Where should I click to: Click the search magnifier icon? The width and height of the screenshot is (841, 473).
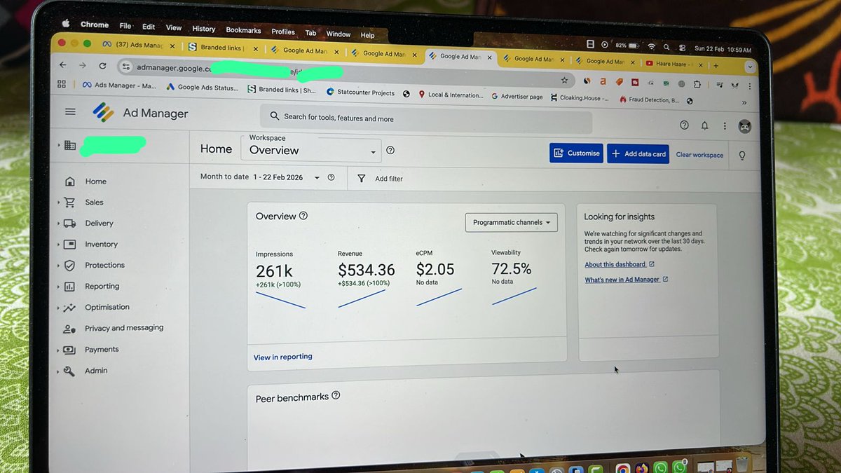tap(274, 117)
